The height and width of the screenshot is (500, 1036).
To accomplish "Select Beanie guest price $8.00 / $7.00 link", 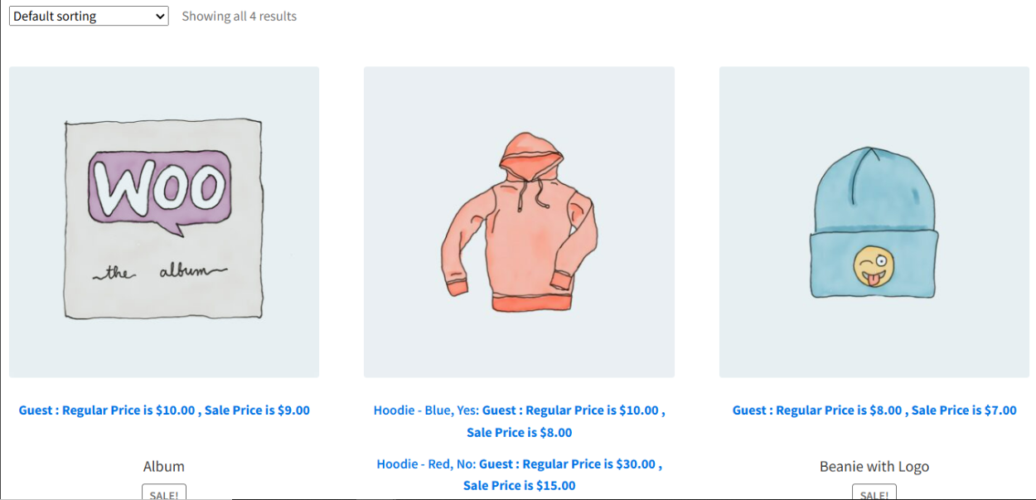I will click(874, 410).
